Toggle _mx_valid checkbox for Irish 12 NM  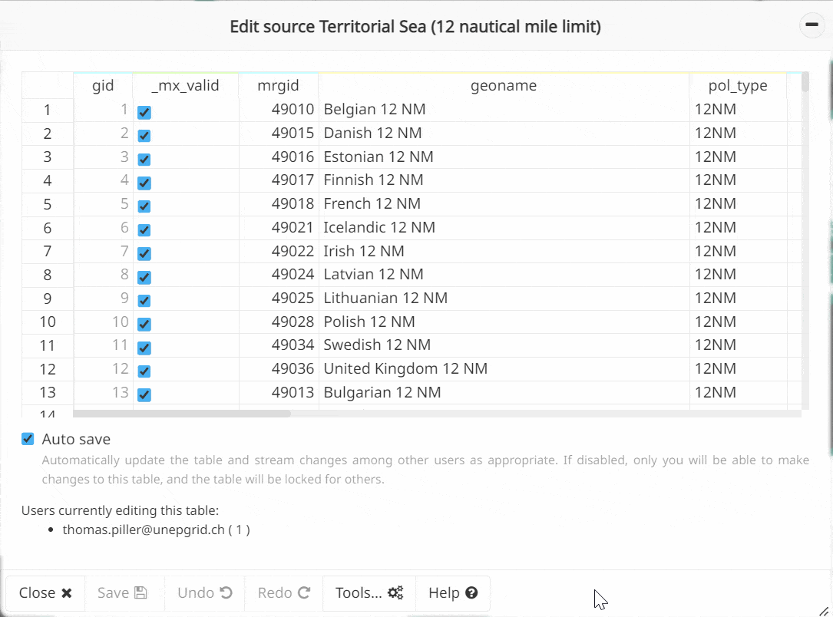(144, 253)
